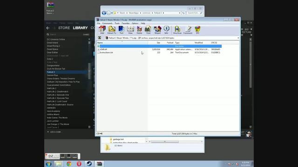
Task: Sort archive list by Type column
Action: 184,43
